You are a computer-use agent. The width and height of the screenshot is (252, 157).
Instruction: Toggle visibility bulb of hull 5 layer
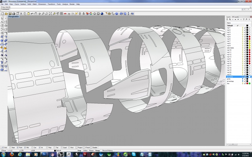point(243,37)
